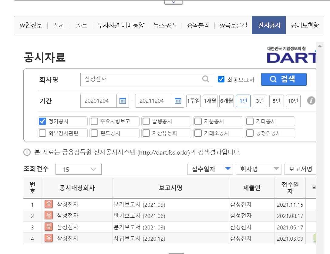The width and height of the screenshot is (330, 254).
Task: Open the 차트 tab
Action: [x=82, y=25]
